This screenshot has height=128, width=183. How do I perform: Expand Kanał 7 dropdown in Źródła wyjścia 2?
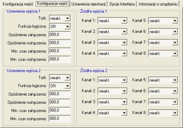[163, 102]
